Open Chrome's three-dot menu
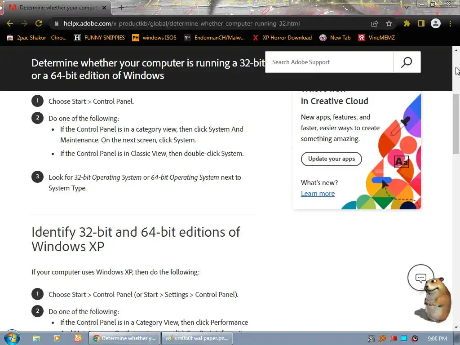 [450, 23]
